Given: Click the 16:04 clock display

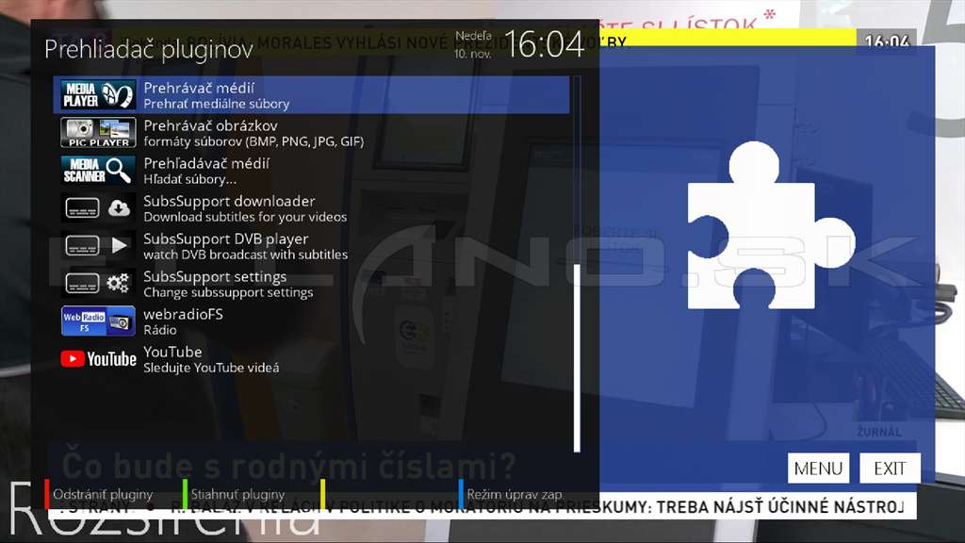Looking at the screenshot, I should tap(544, 44).
